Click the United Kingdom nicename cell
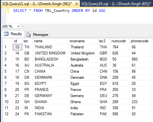 point(83,53)
